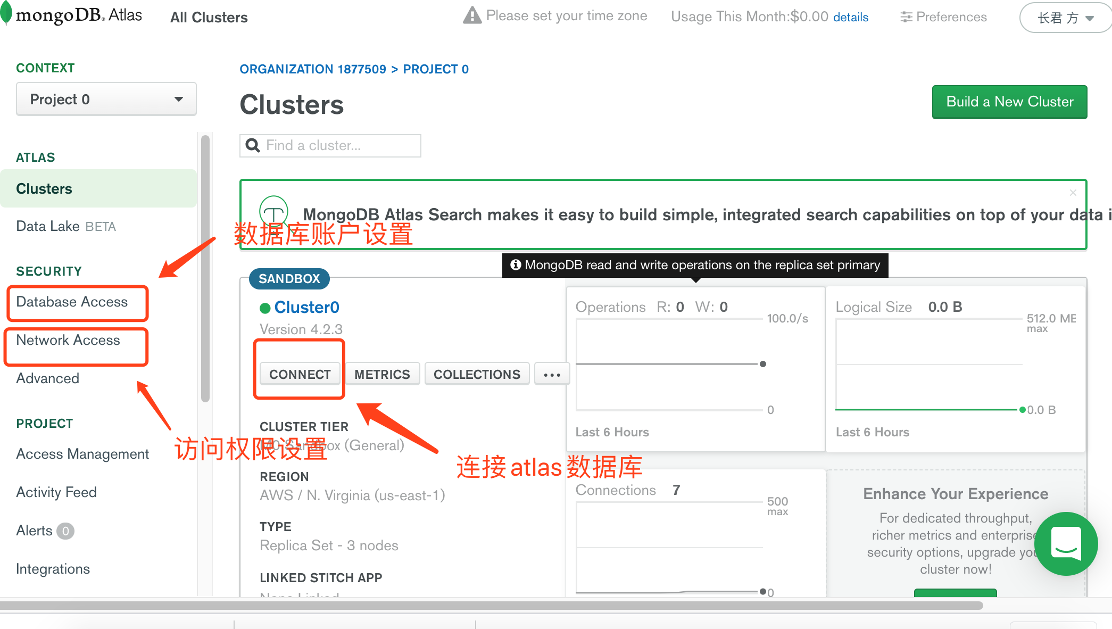The width and height of the screenshot is (1112, 629).
Task: Click the CONNECT button for Cluster0
Action: tap(300, 374)
